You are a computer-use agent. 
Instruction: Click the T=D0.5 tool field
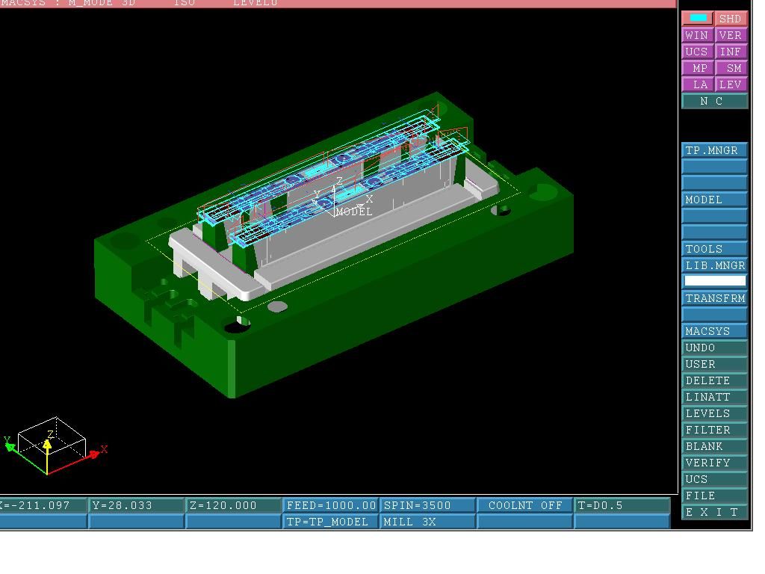622,505
